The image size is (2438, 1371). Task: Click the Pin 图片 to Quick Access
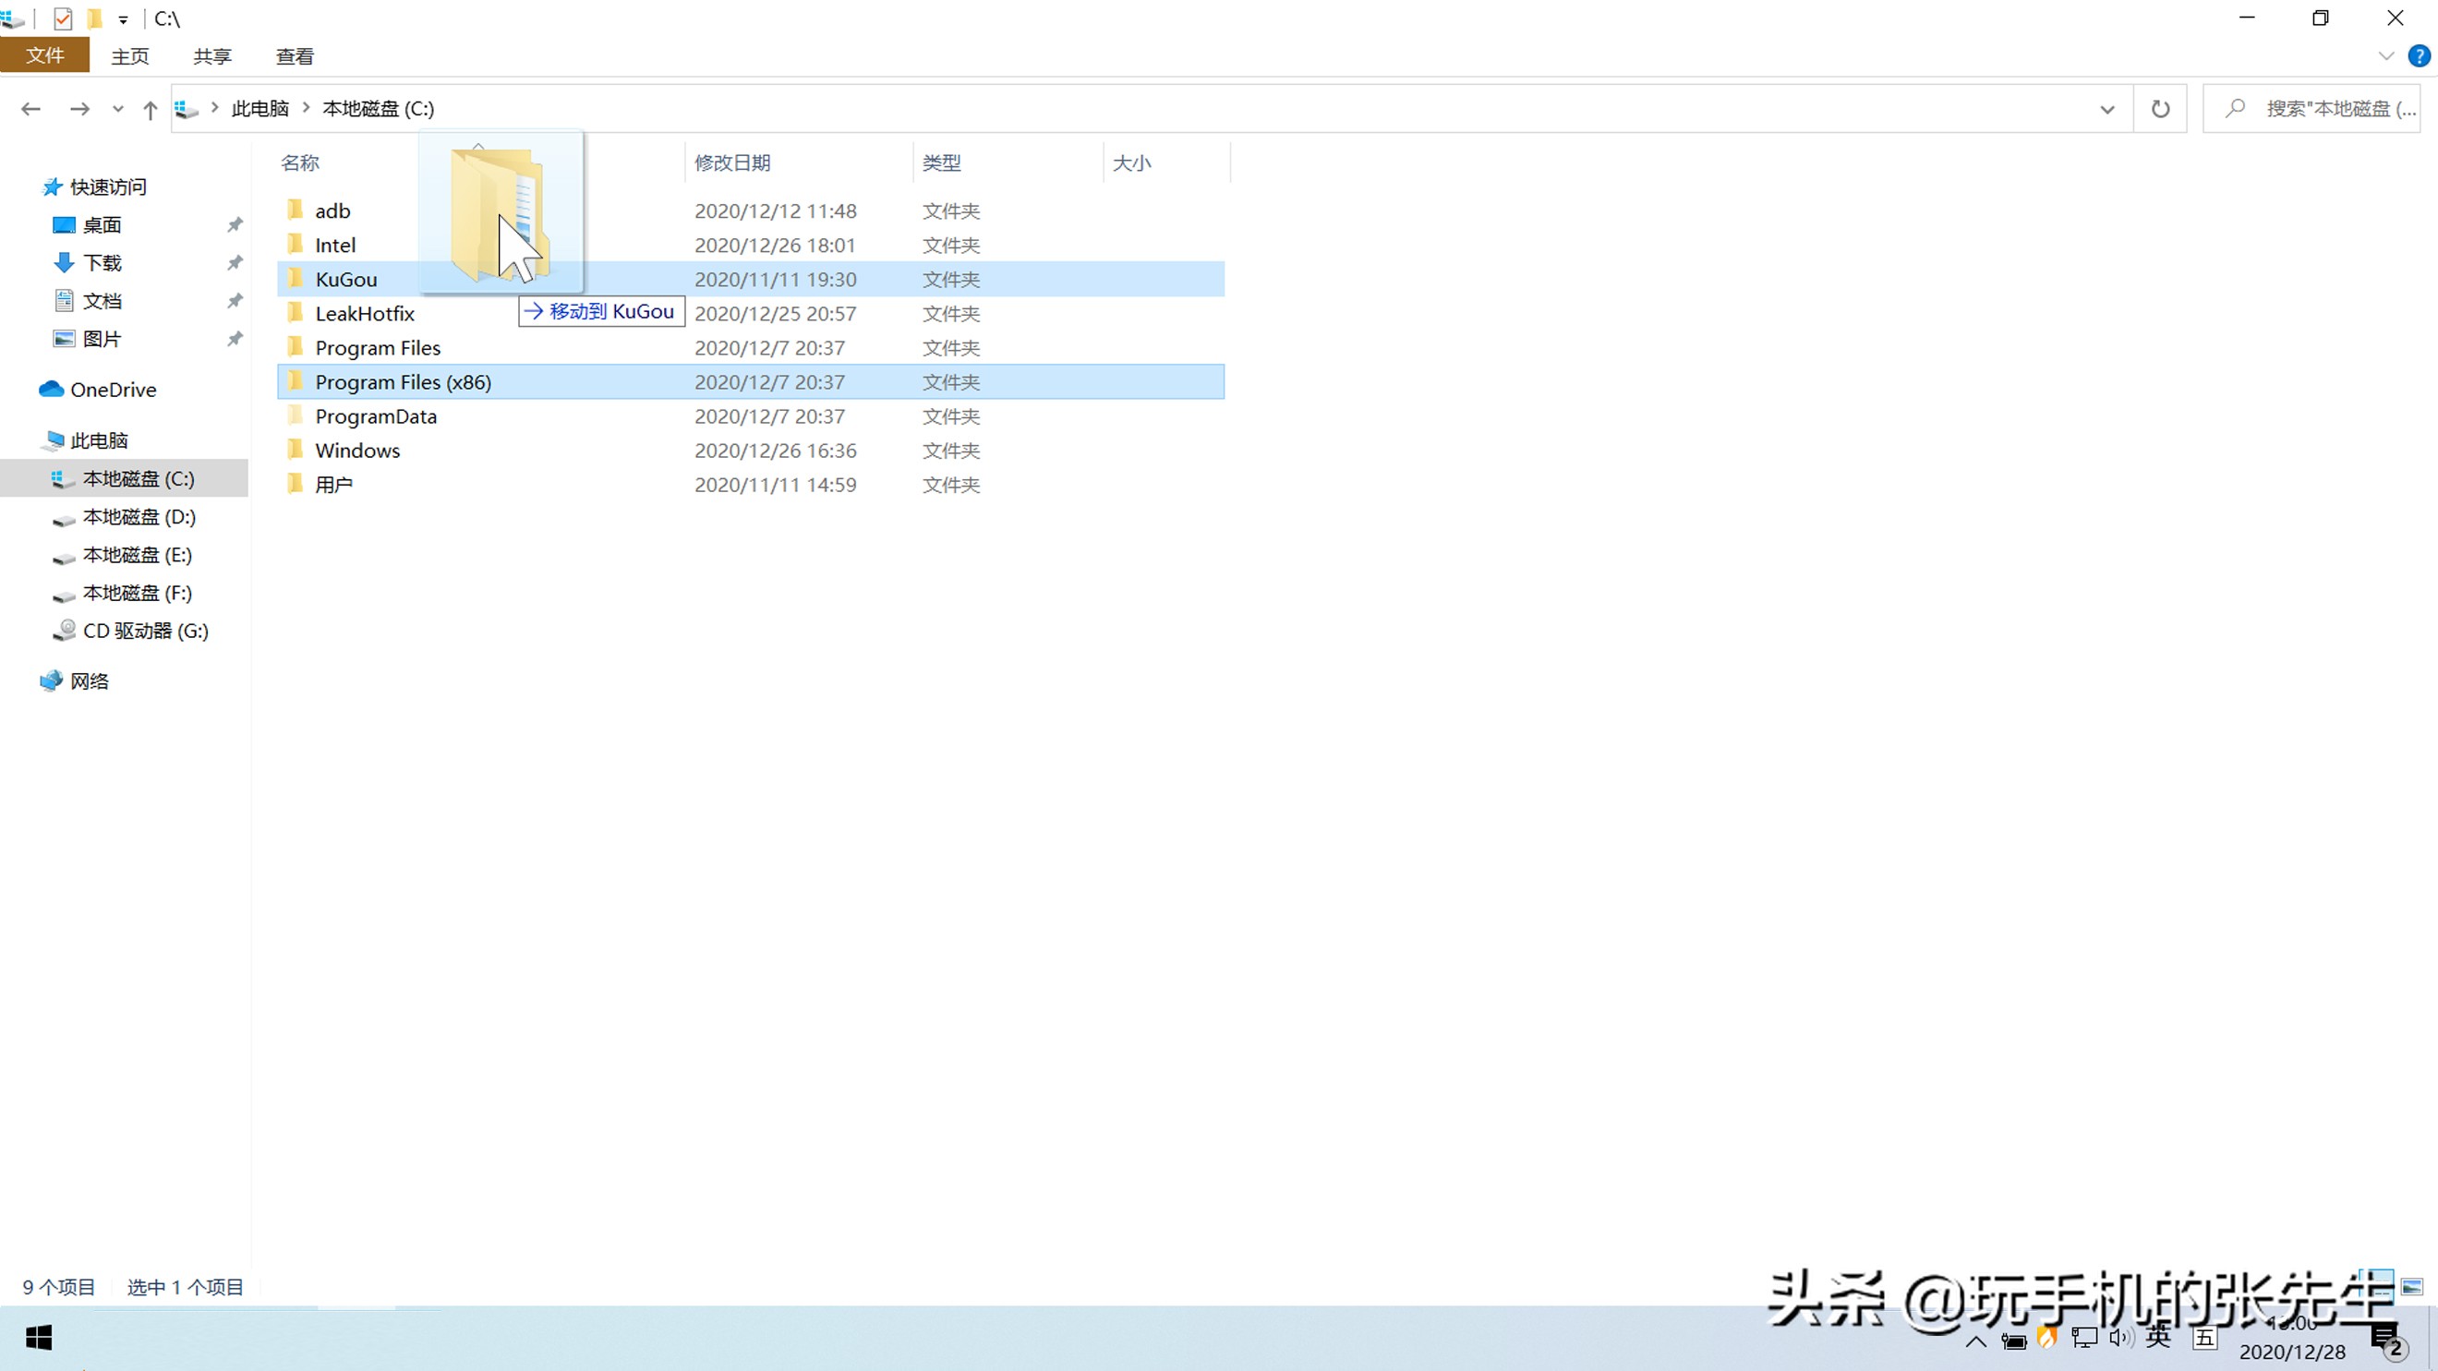pyautogui.click(x=235, y=338)
